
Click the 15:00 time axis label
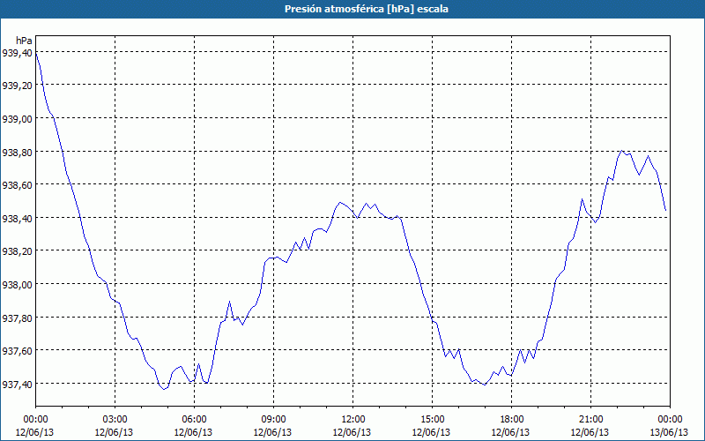click(432, 420)
